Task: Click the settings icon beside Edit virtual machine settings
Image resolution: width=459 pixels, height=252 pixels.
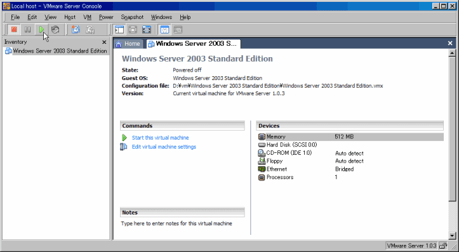Action: coord(124,147)
